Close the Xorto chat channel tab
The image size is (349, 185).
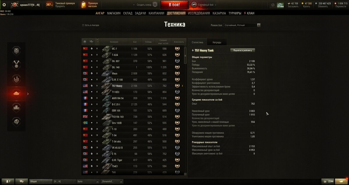(97, 182)
